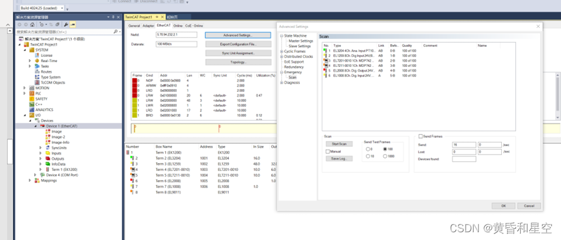Image resolution: width=561 pixels, height=240 pixels.
Task: Click the Image icon under Device 1
Action: click(48, 131)
